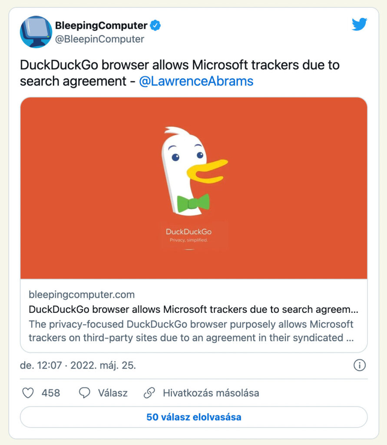Image resolution: width=387 pixels, height=445 pixels.
Task: Open the @LawrenceAbrams mention
Action: pos(196,81)
